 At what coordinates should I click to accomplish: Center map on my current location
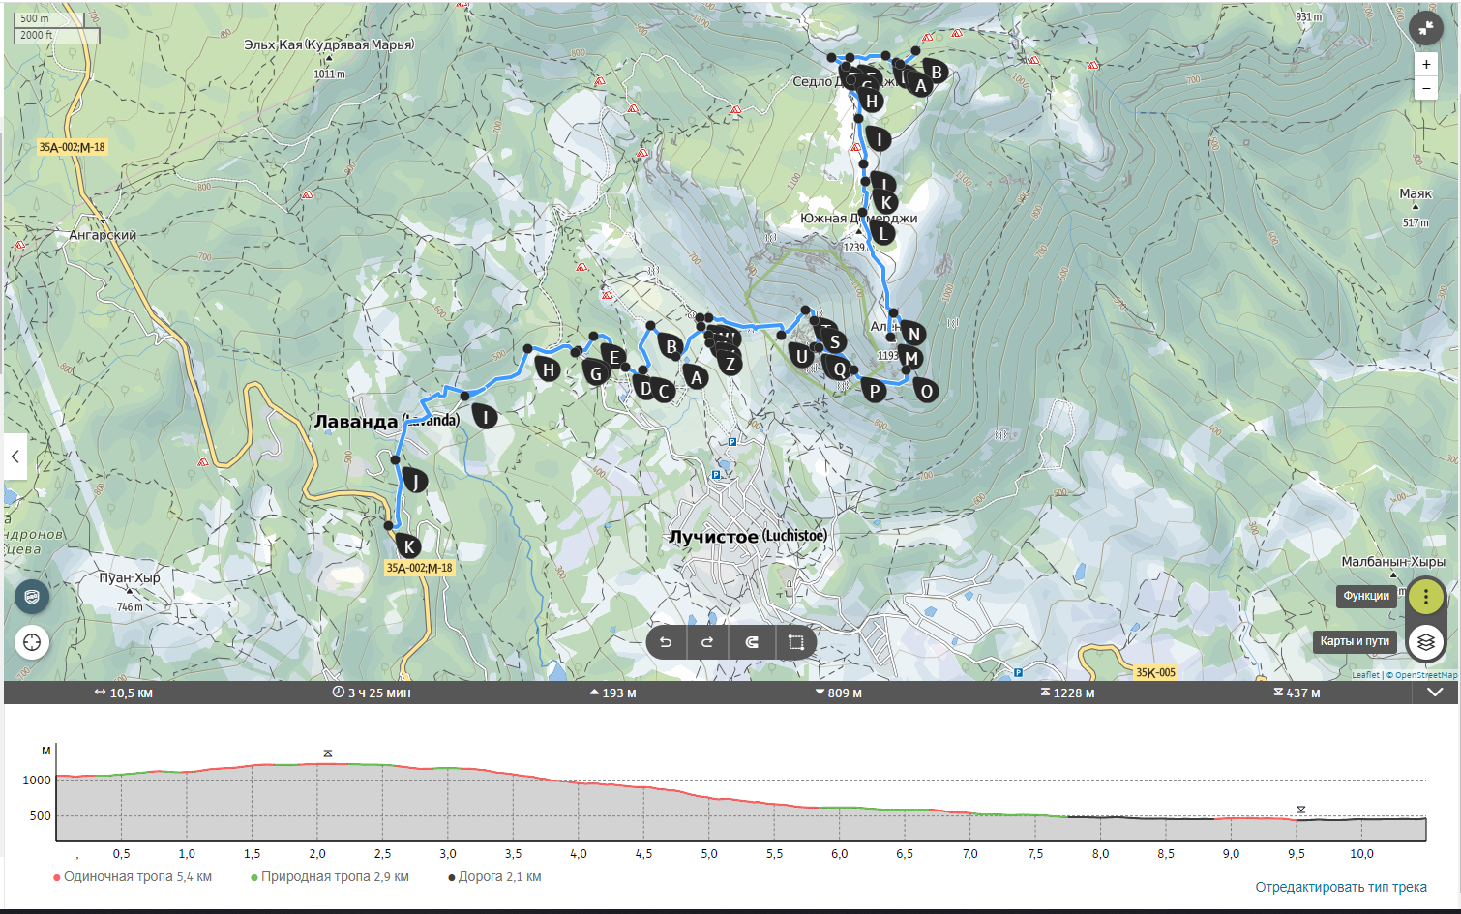32,642
